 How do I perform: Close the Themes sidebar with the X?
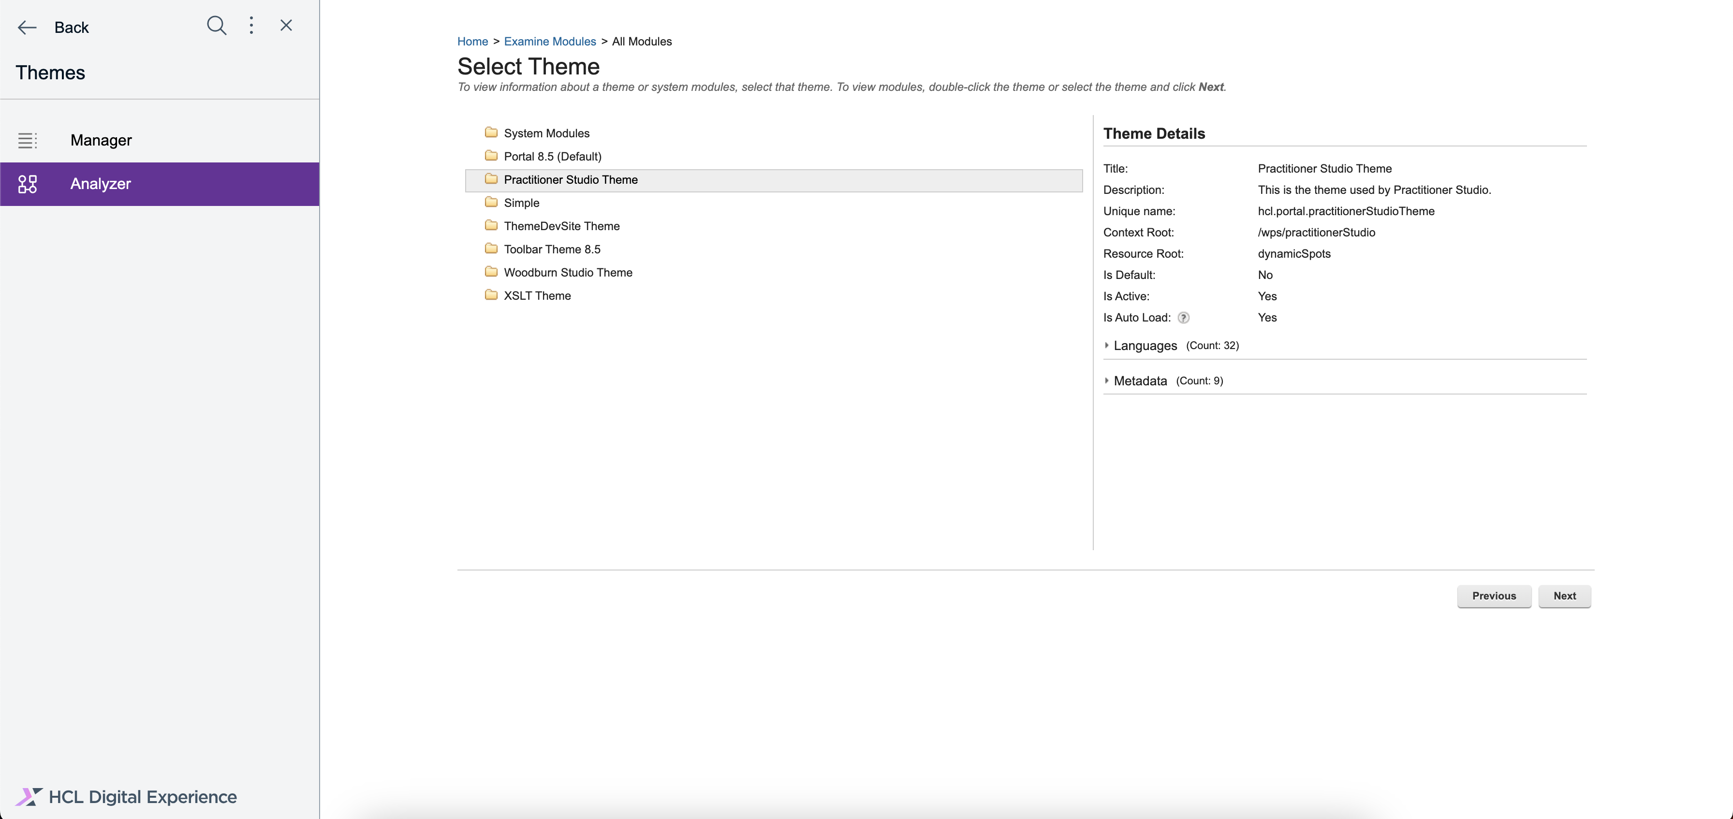click(286, 25)
